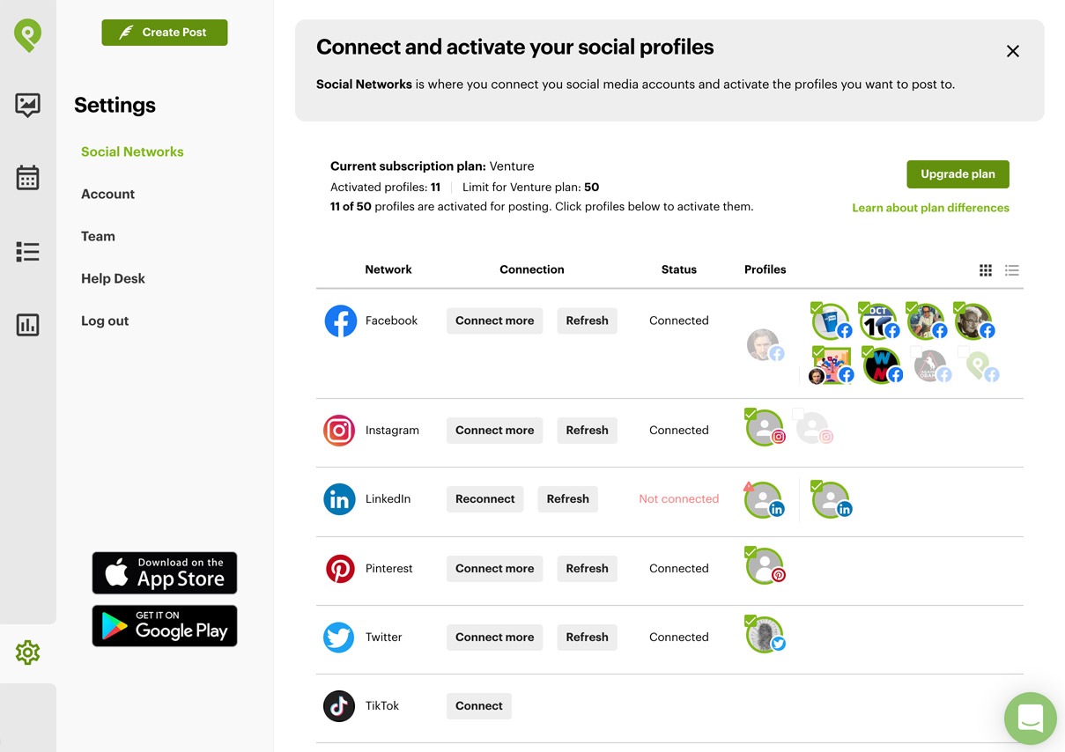1065x752 pixels.
Task: Toggle the activated Pinterest profile
Action: [x=764, y=566]
